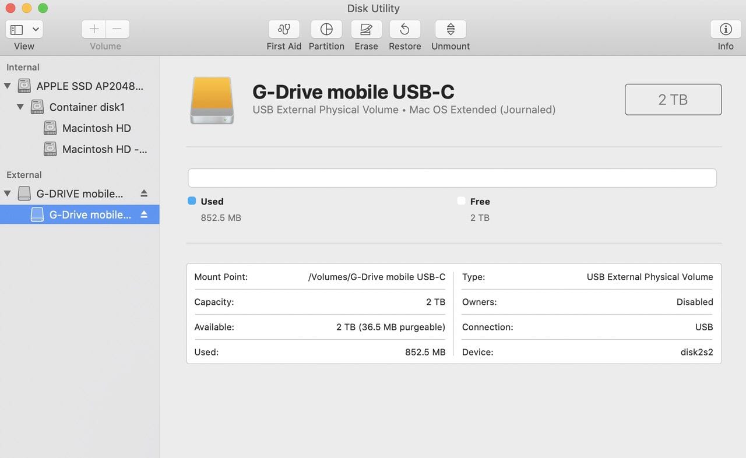Click the Erase toolbar icon
Screen dimensions: 746x458
click(x=366, y=29)
